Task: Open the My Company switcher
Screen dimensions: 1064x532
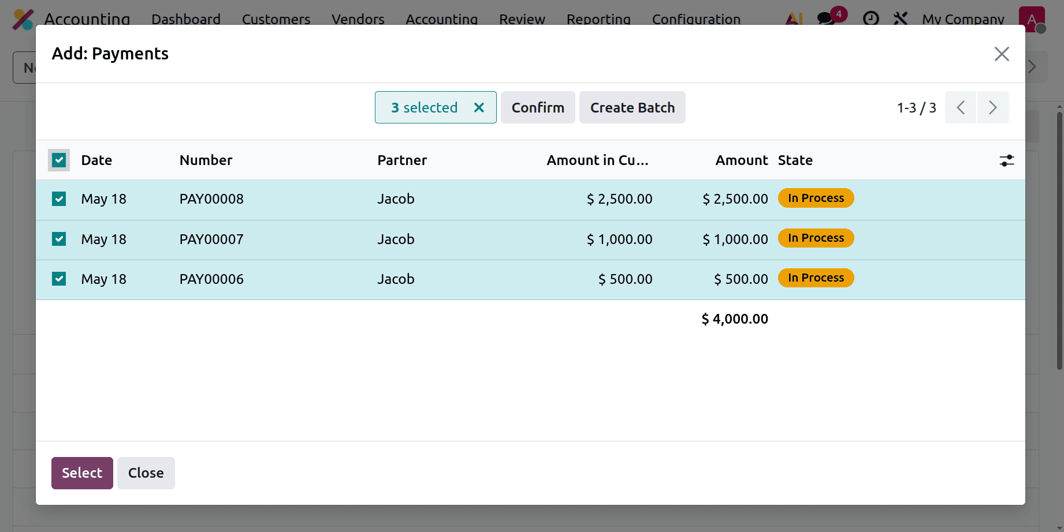Action: coord(963,19)
